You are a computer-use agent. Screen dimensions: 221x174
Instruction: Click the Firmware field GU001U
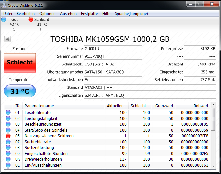click(113, 49)
